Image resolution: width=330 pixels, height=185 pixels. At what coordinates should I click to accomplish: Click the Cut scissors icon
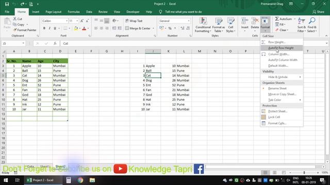point(15,19)
